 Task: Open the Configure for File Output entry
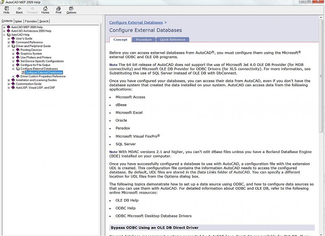click(x=35, y=65)
